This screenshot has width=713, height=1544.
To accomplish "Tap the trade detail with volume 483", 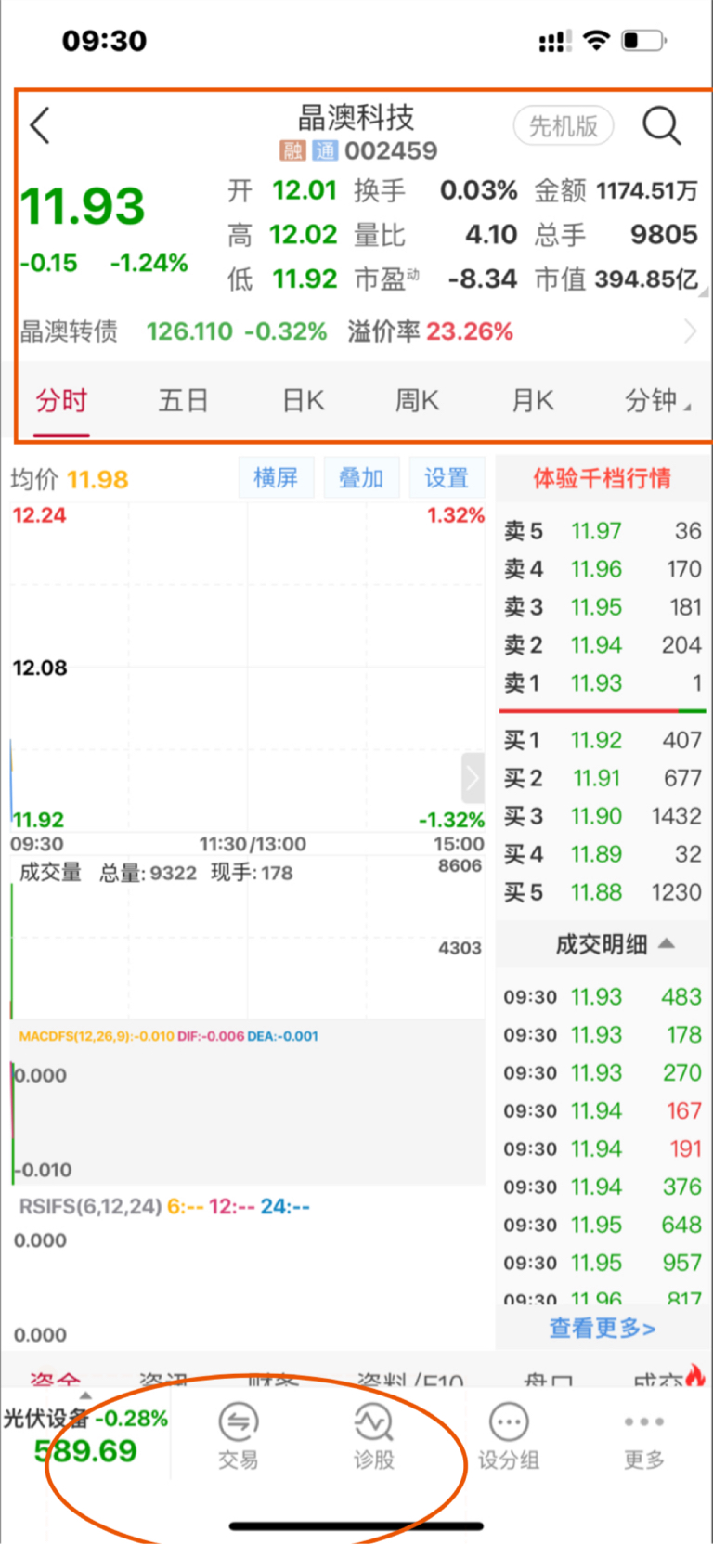I will (603, 997).
